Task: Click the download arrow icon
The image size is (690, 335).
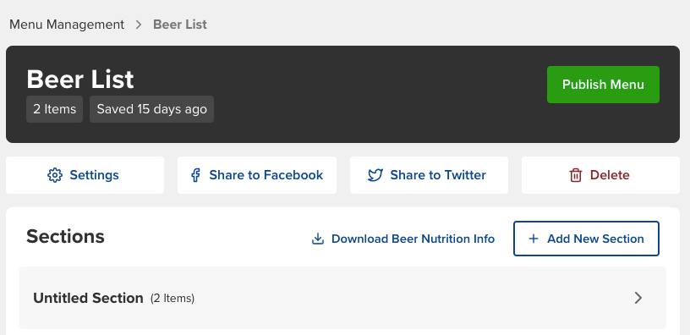Action: click(318, 239)
